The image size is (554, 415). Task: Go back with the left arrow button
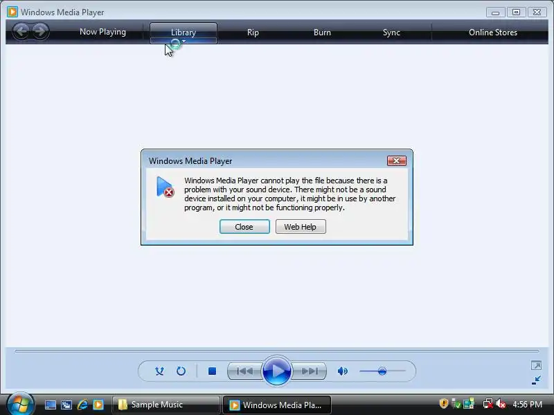(x=21, y=31)
